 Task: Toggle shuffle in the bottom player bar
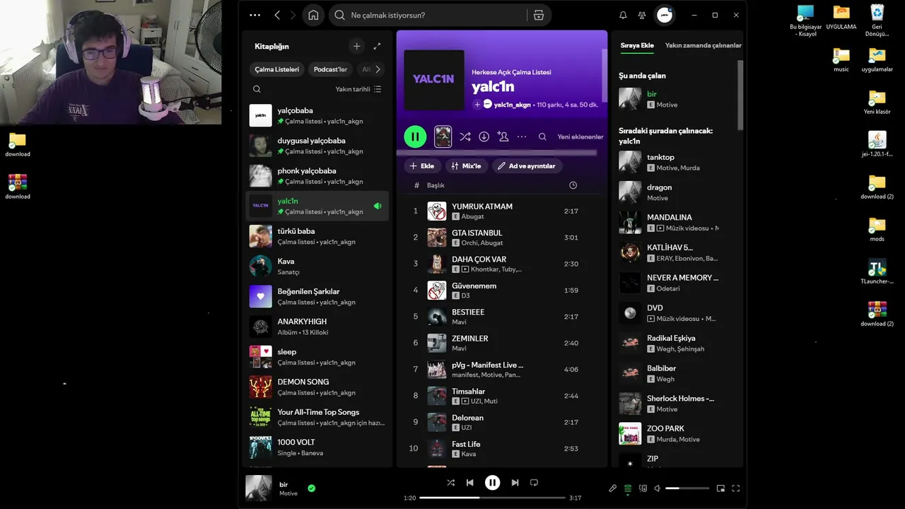tap(450, 483)
